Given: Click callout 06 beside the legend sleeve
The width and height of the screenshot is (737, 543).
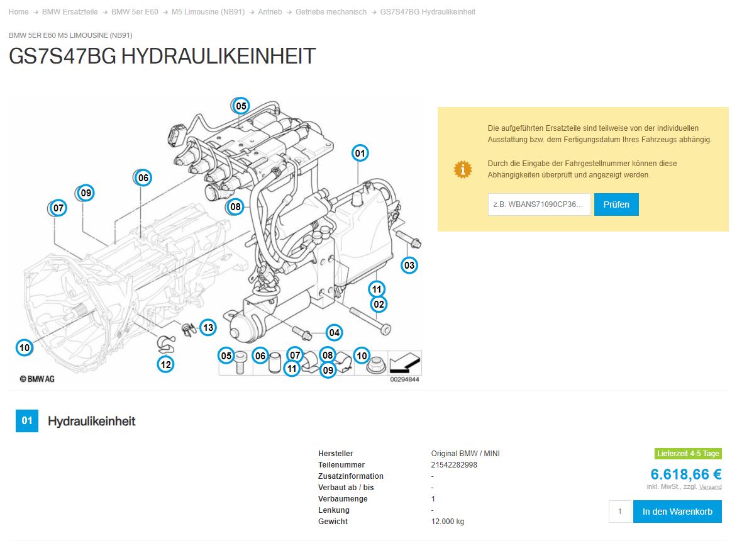Looking at the screenshot, I should pos(260,356).
